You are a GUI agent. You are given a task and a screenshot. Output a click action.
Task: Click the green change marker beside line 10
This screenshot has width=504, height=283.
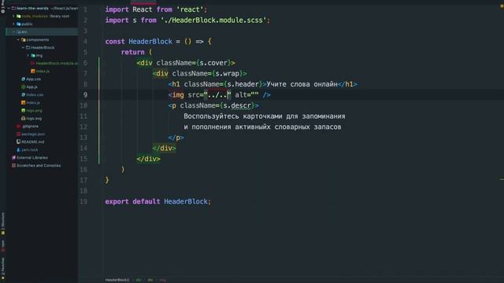point(99,105)
